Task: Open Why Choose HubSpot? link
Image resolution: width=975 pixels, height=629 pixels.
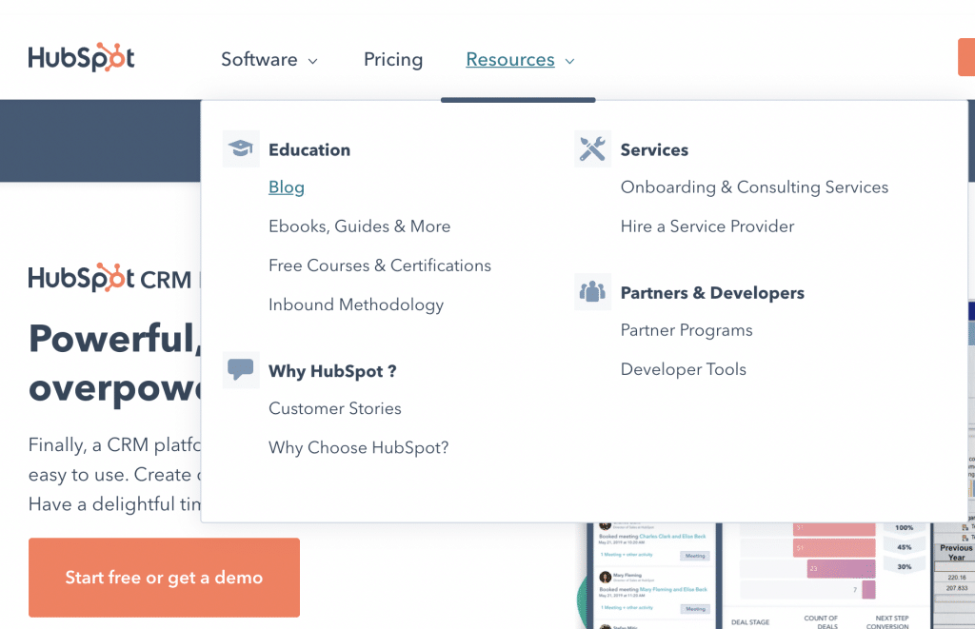Action: (x=359, y=447)
